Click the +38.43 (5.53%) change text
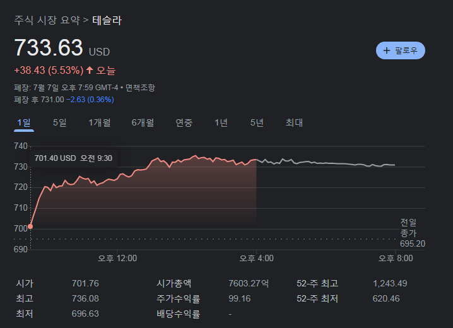The image size is (453, 328). pyautogui.click(x=49, y=70)
